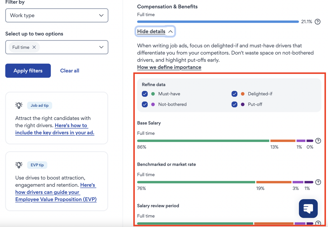The width and height of the screenshot is (328, 227).
Task: Open How we define importance link
Action: pos(169,67)
